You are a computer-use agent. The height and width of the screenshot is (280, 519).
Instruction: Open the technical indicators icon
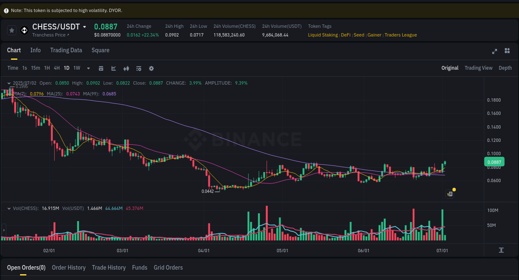(x=126, y=68)
